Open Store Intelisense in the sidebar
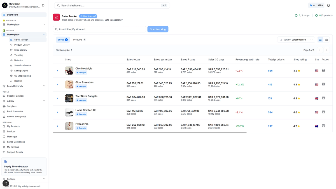 point(22,66)
